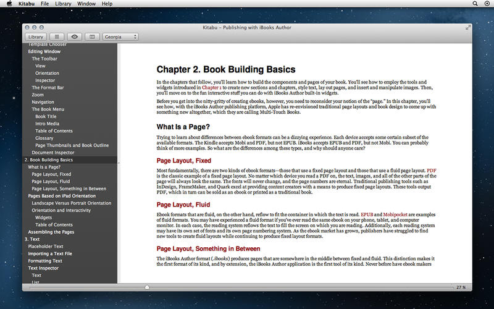The width and height of the screenshot is (494, 309).
Task: Select Placeholder Text in the sidebar
Action: (45, 247)
